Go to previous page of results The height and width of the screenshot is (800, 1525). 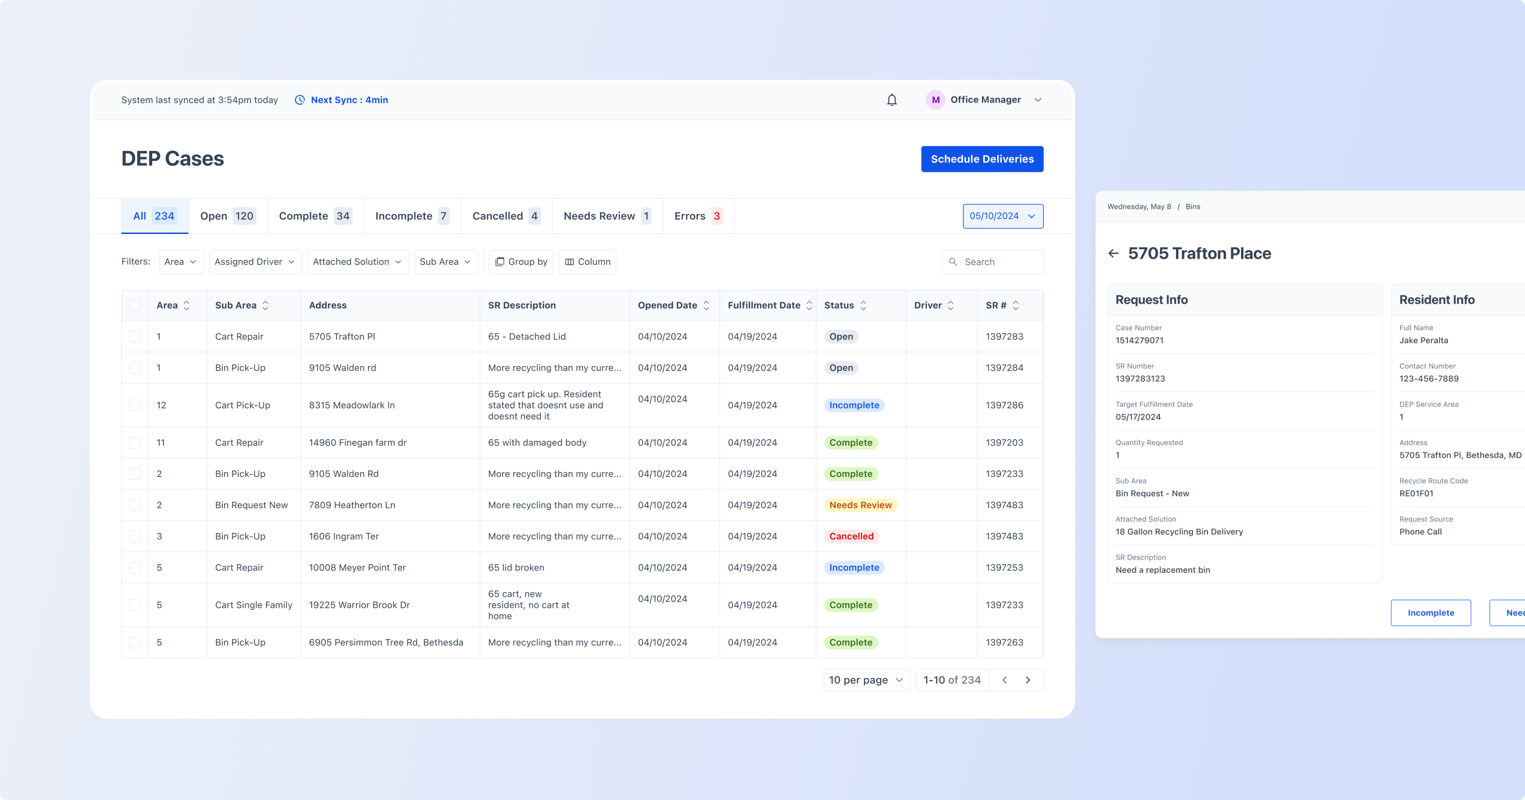tap(1005, 680)
